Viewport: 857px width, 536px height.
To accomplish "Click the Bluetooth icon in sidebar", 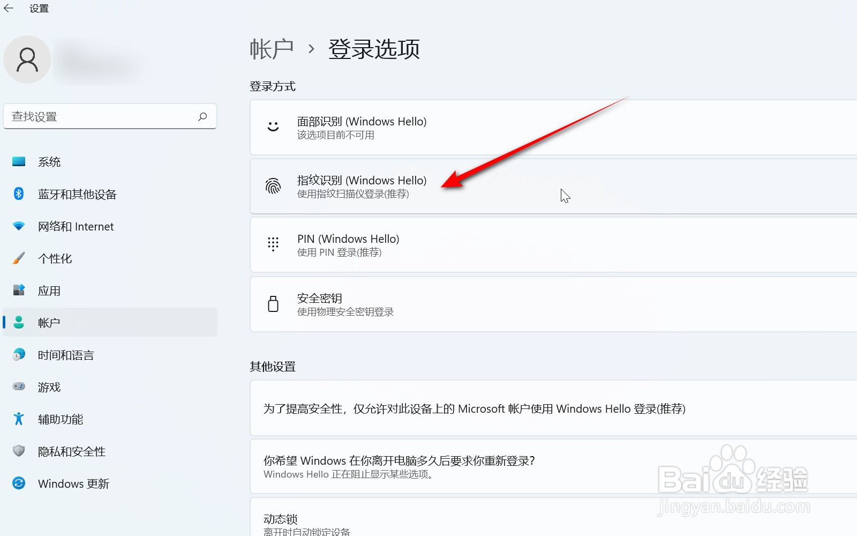I will coord(19,193).
